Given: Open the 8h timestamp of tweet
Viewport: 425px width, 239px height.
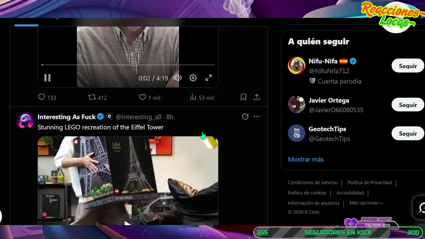Looking at the screenshot, I should (x=170, y=117).
